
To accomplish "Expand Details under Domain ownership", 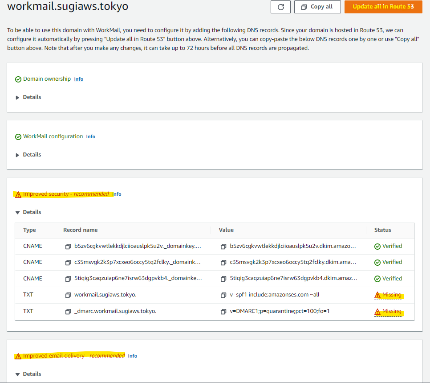I will click(28, 97).
